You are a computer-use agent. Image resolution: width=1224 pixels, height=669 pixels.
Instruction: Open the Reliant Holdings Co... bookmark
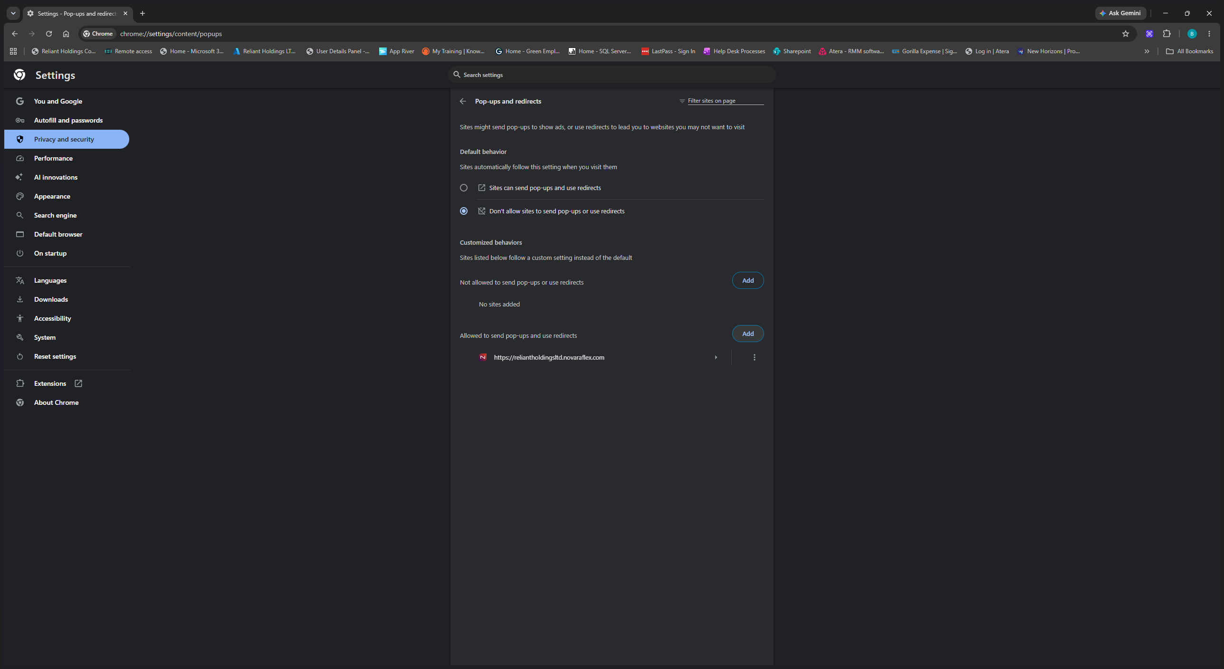(64, 51)
